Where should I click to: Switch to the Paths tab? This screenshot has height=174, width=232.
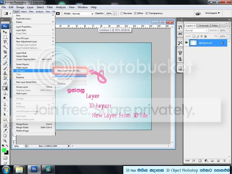(215, 26)
